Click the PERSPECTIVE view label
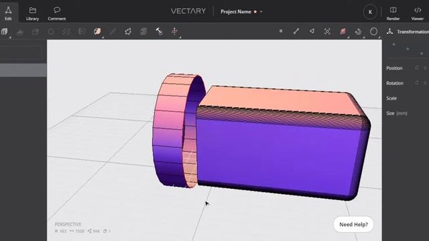The width and height of the screenshot is (429, 241). tap(68, 224)
